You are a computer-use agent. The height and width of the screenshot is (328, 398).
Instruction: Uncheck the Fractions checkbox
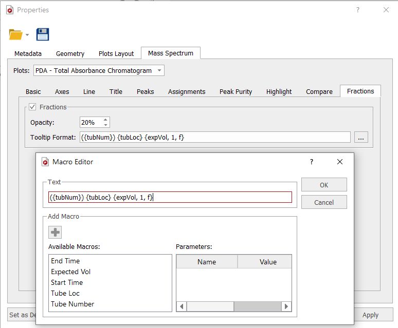32,107
